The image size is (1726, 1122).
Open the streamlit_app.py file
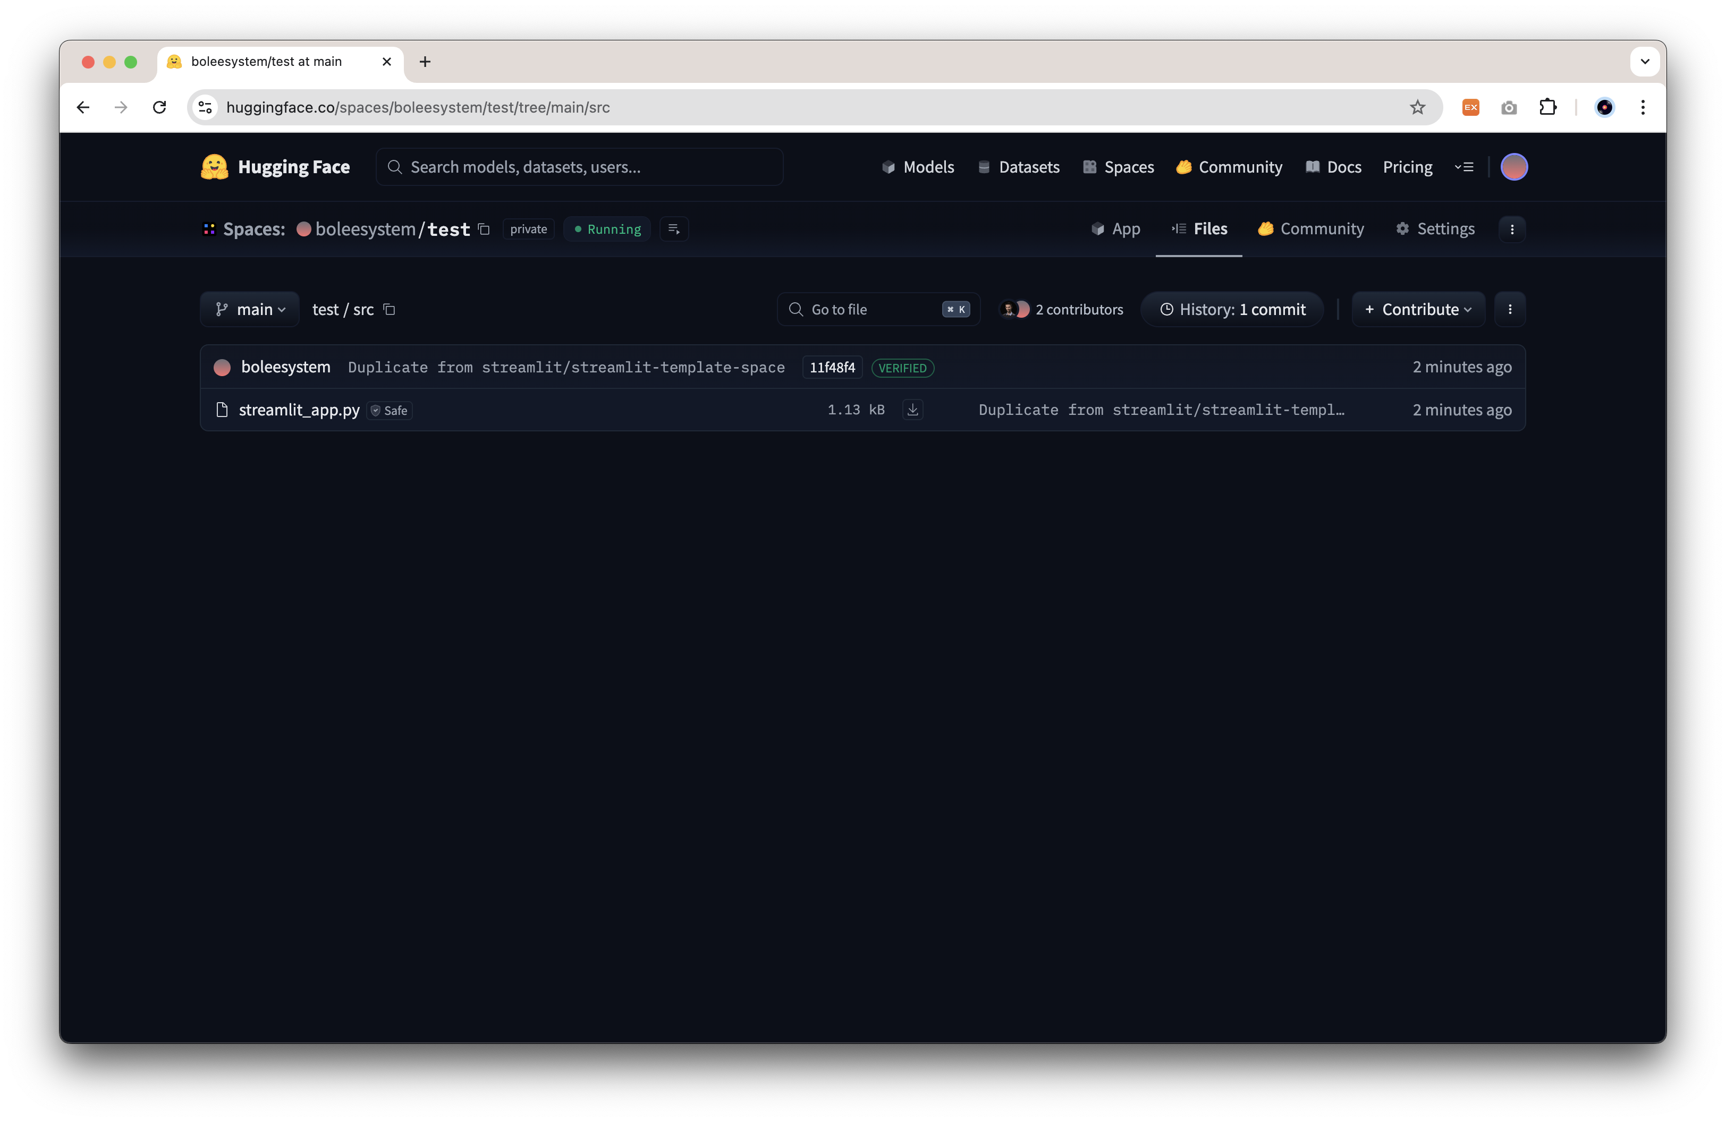coord(299,410)
